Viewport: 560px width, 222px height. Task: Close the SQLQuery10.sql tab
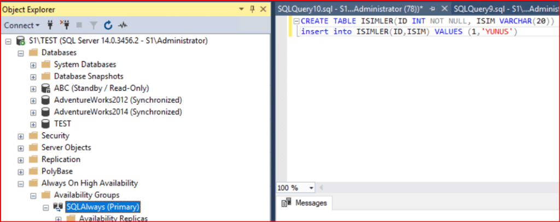point(444,9)
